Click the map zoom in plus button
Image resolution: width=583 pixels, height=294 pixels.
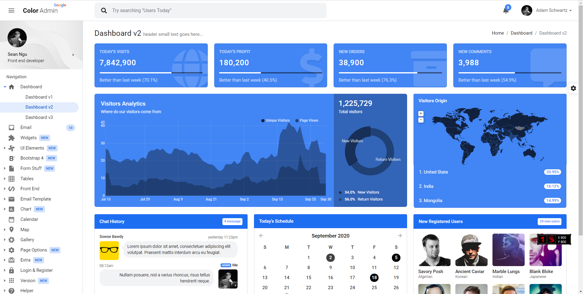pyautogui.click(x=421, y=113)
